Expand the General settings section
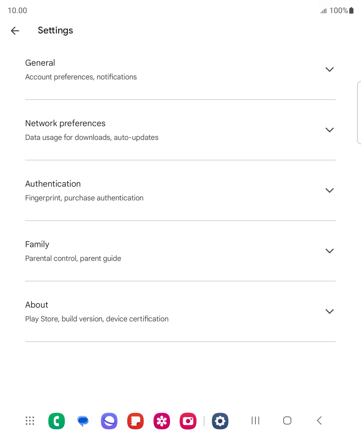 pos(329,69)
